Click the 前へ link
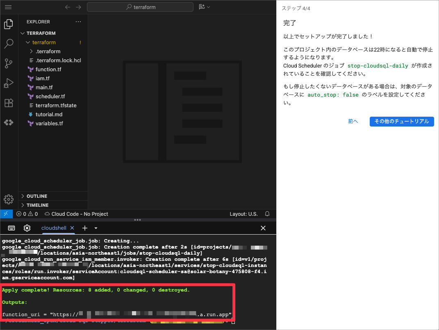The height and width of the screenshot is (330, 439). 353,121
